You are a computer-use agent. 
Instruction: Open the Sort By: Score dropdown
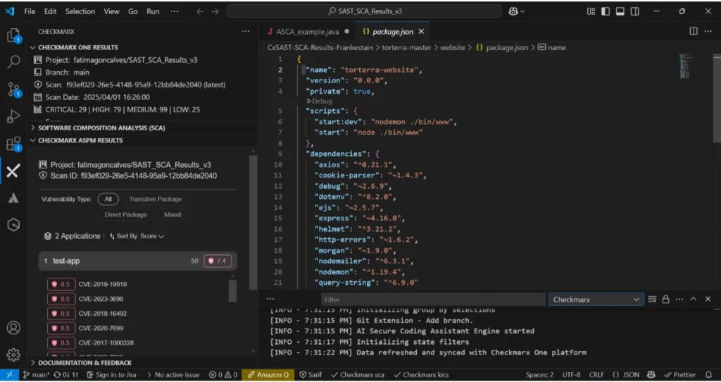pyautogui.click(x=137, y=236)
